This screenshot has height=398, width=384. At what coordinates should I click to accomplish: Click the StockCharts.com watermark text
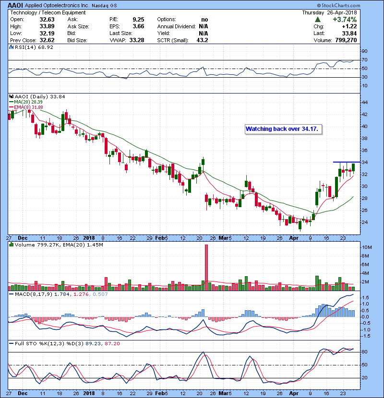(338, 5)
